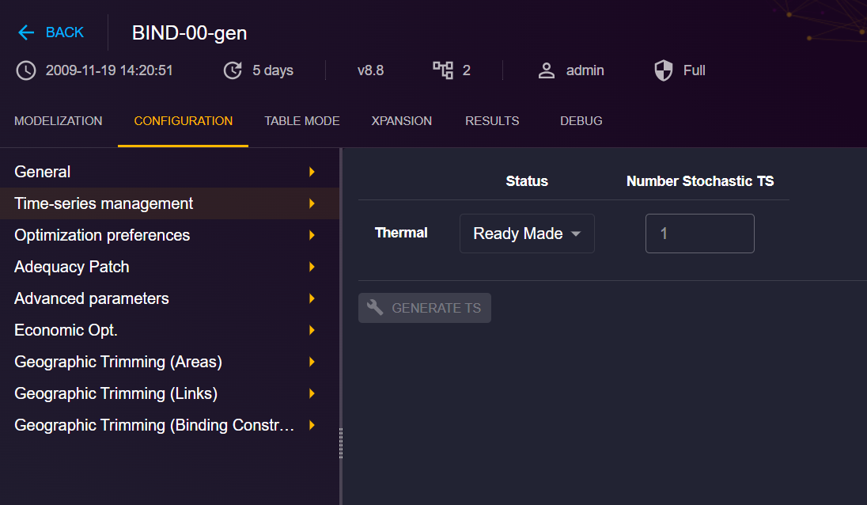This screenshot has height=505, width=867.
Task: Expand Optimization preferences arrow
Action: pyautogui.click(x=312, y=235)
